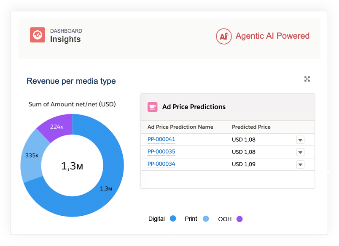Click the Agentic AI Powered text
Viewport: 339px width, 246px height.
272,36
